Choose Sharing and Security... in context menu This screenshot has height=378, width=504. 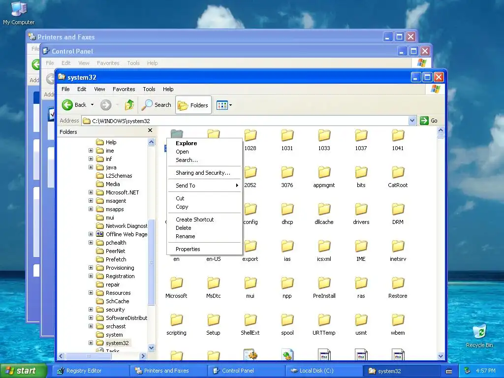pyautogui.click(x=204, y=173)
